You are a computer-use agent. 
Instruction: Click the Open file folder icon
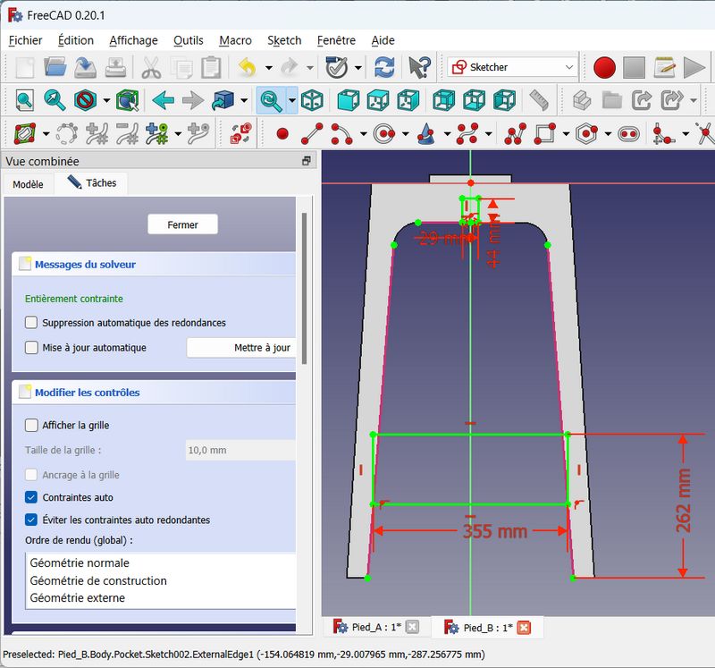pos(55,67)
